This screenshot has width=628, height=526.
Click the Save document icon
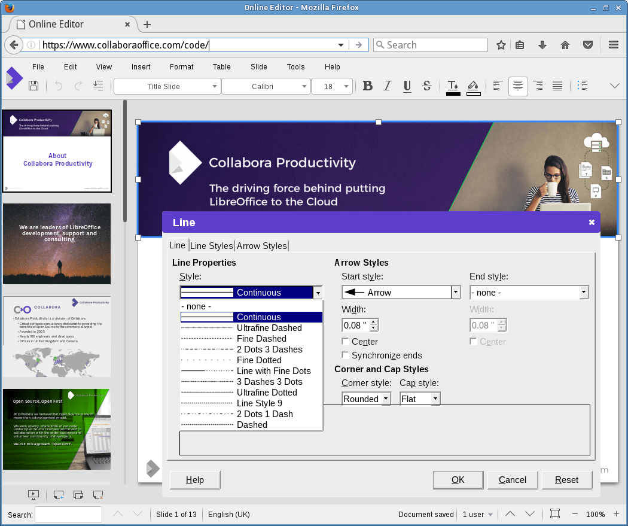pos(33,86)
